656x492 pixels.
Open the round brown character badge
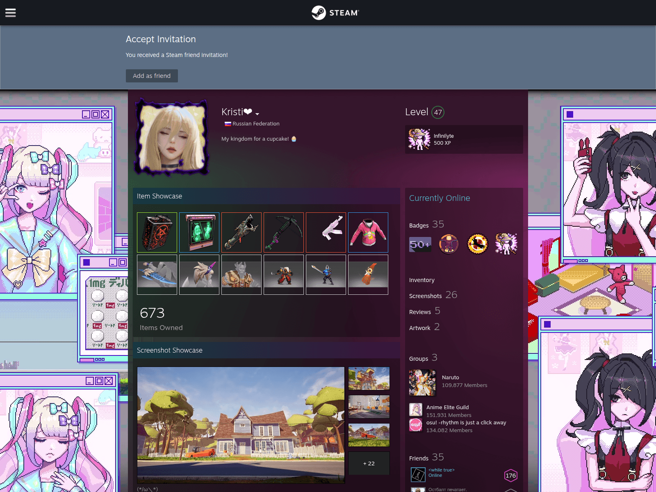click(x=449, y=244)
